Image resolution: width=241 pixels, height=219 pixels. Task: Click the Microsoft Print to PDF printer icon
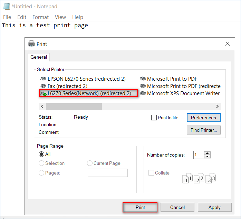(x=143, y=79)
